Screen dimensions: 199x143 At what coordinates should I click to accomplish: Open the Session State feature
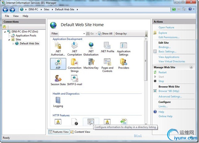pyautogui.click(x=58, y=80)
